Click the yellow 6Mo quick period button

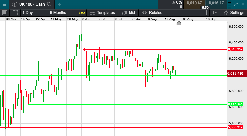click(x=82, y=13)
